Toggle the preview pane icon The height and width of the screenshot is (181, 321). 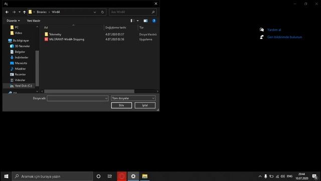click(145, 21)
